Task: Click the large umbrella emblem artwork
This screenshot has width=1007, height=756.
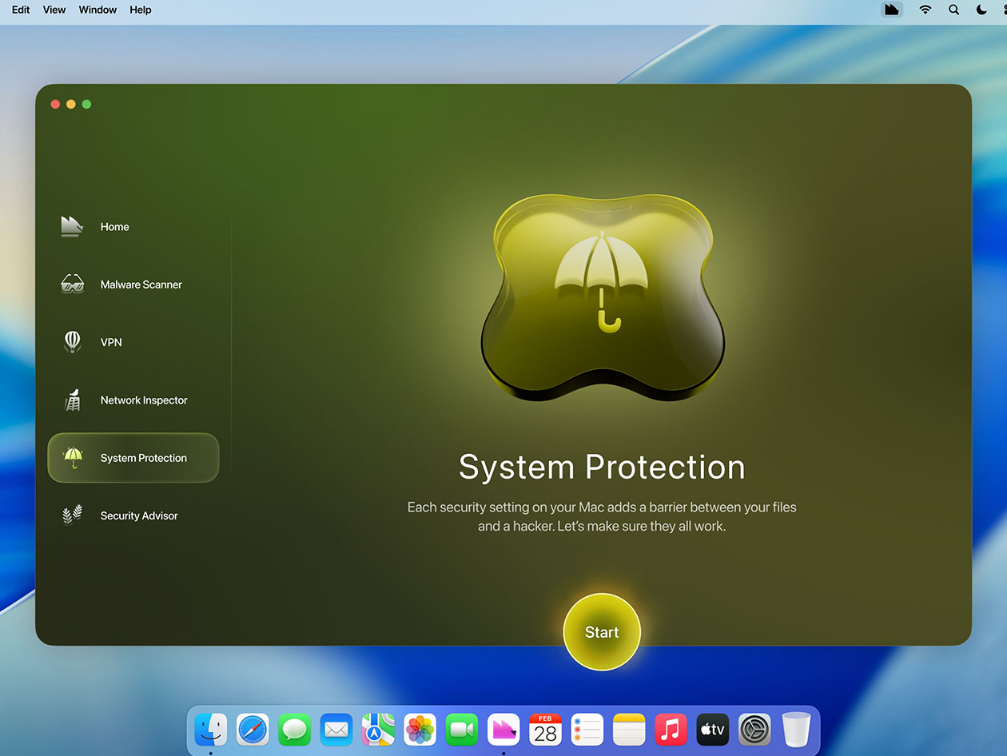Action: (x=601, y=300)
